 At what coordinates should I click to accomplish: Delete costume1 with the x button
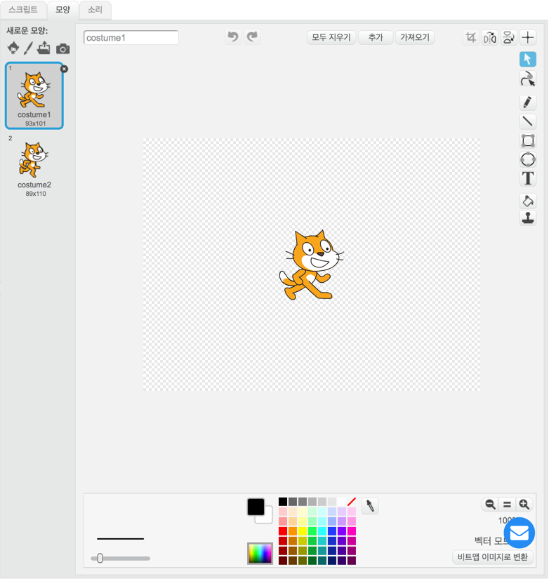click(x=65, y=69)
